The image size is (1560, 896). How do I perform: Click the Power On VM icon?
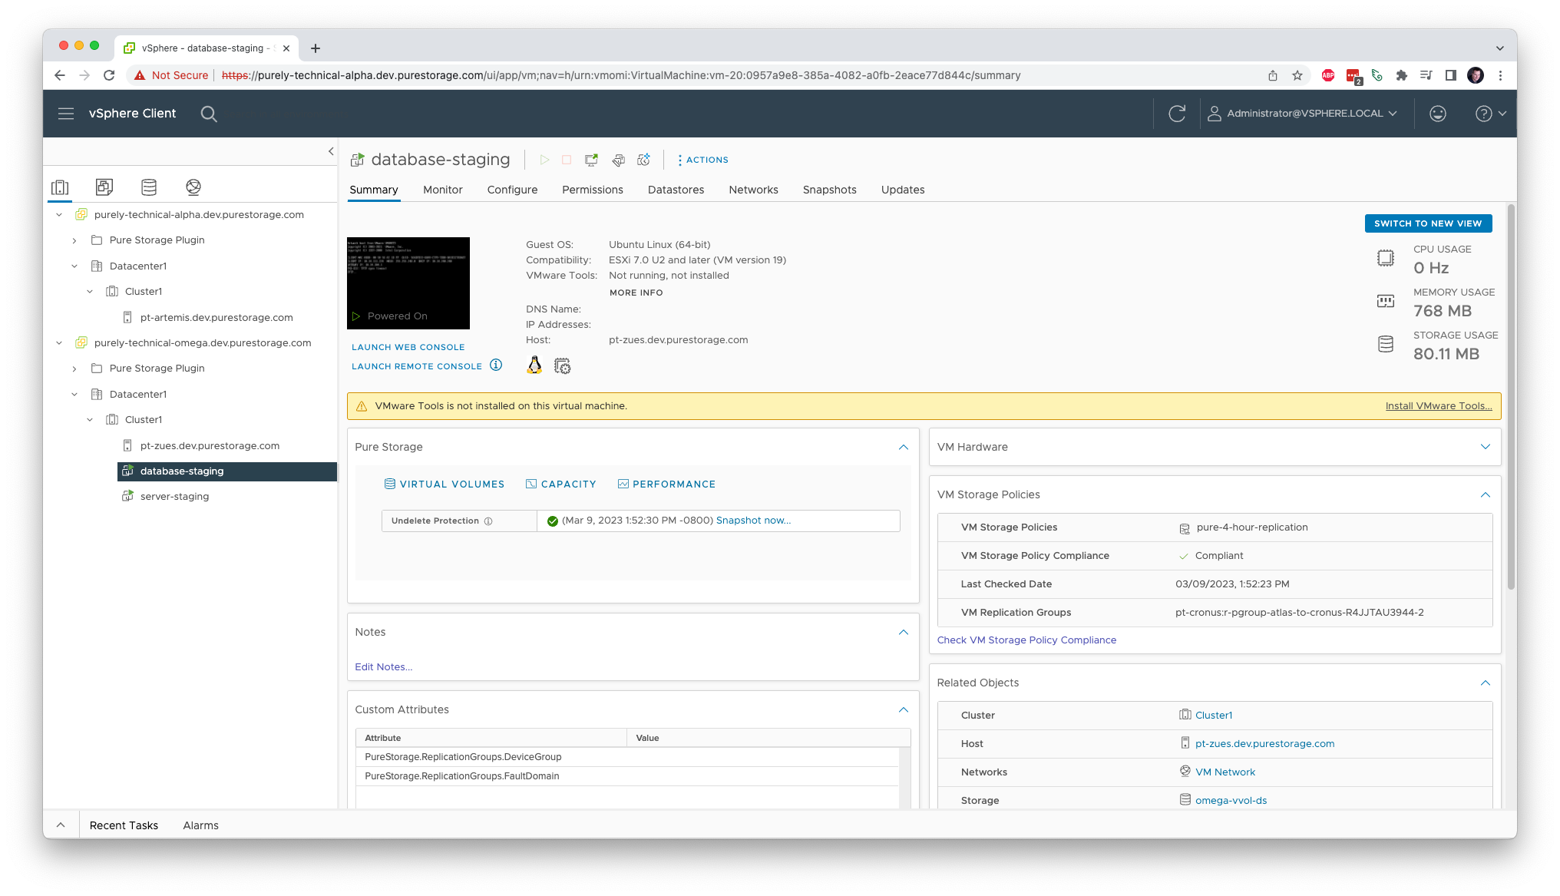coord(544,160)
